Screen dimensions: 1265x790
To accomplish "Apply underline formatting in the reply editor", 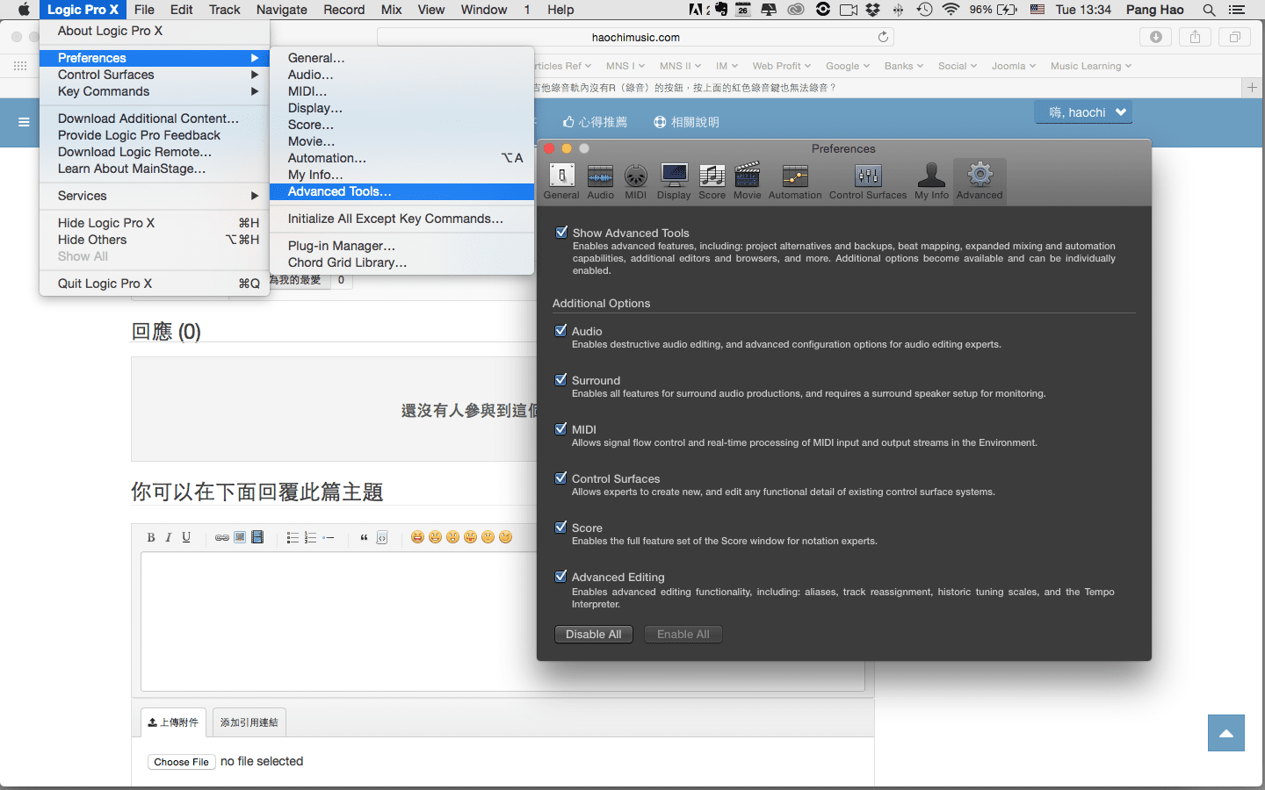I will pos(186,537).
